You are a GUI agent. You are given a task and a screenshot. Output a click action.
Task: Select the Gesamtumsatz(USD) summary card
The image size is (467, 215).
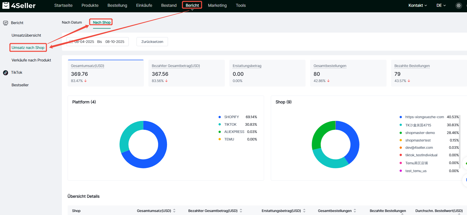click(x=106, y=73)
